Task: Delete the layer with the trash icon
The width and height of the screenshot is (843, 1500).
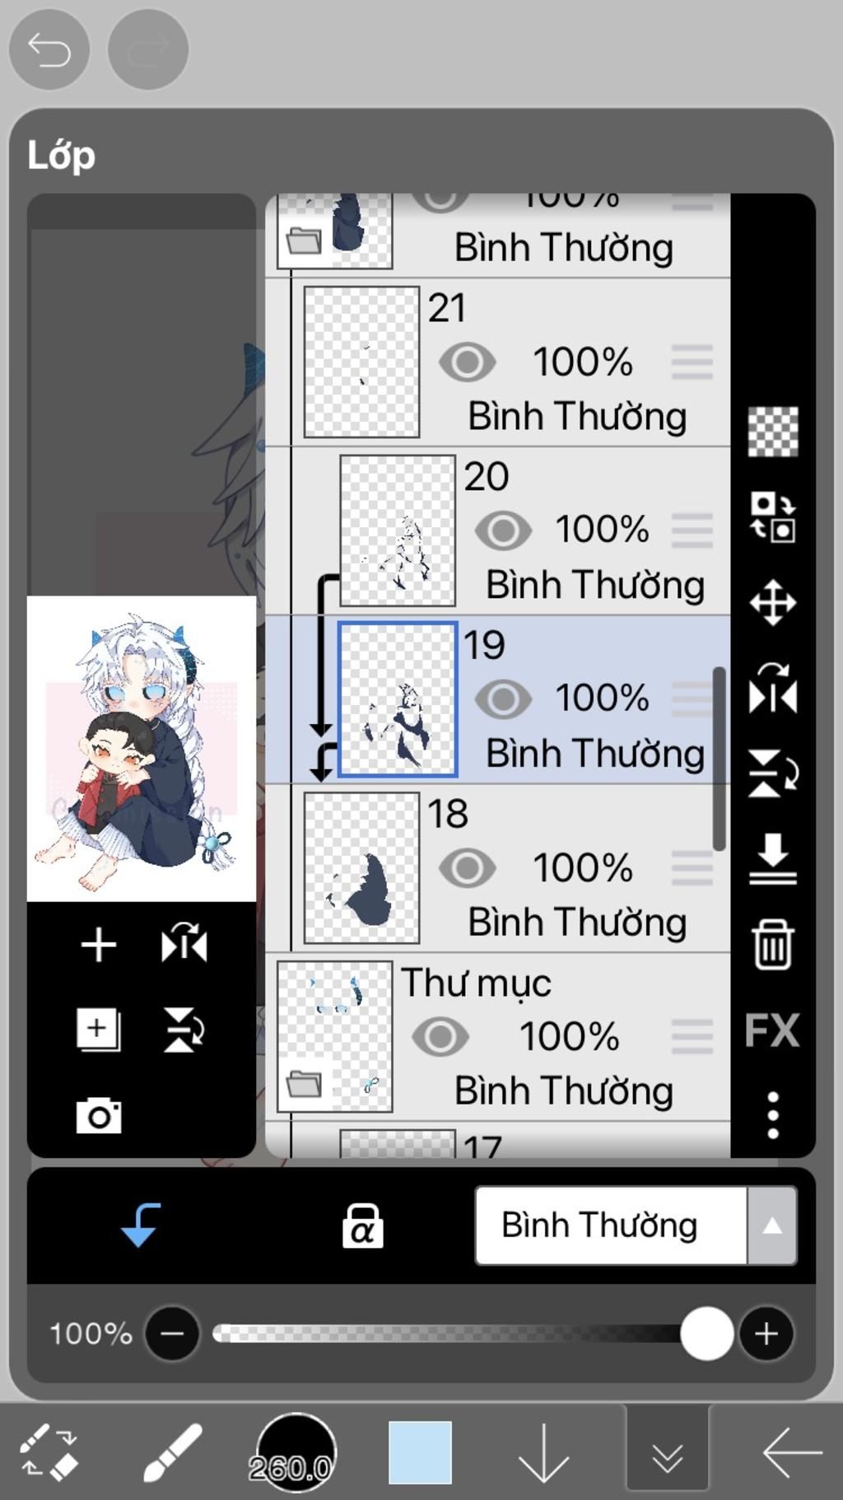Action: coord(772,944)
